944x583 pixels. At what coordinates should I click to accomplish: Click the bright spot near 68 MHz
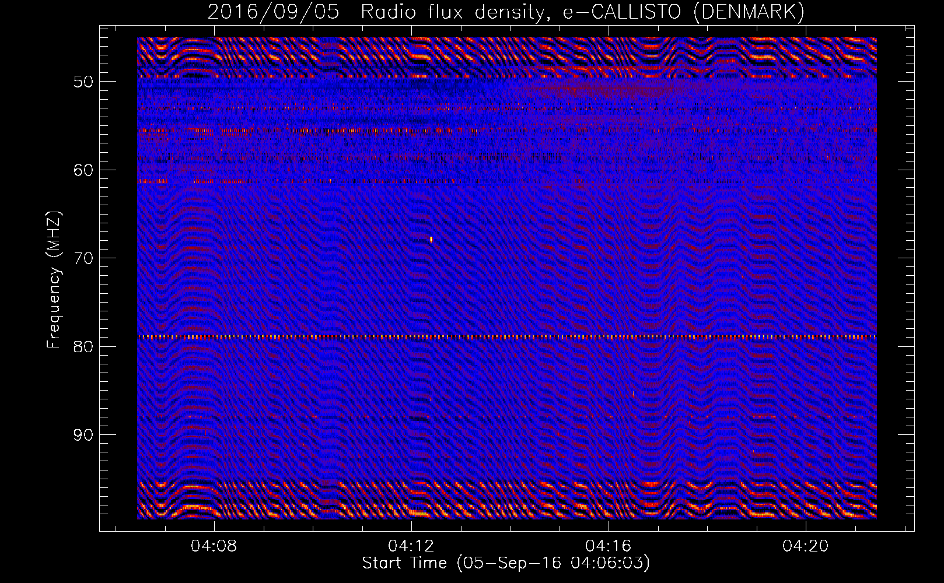coord(431,239)
